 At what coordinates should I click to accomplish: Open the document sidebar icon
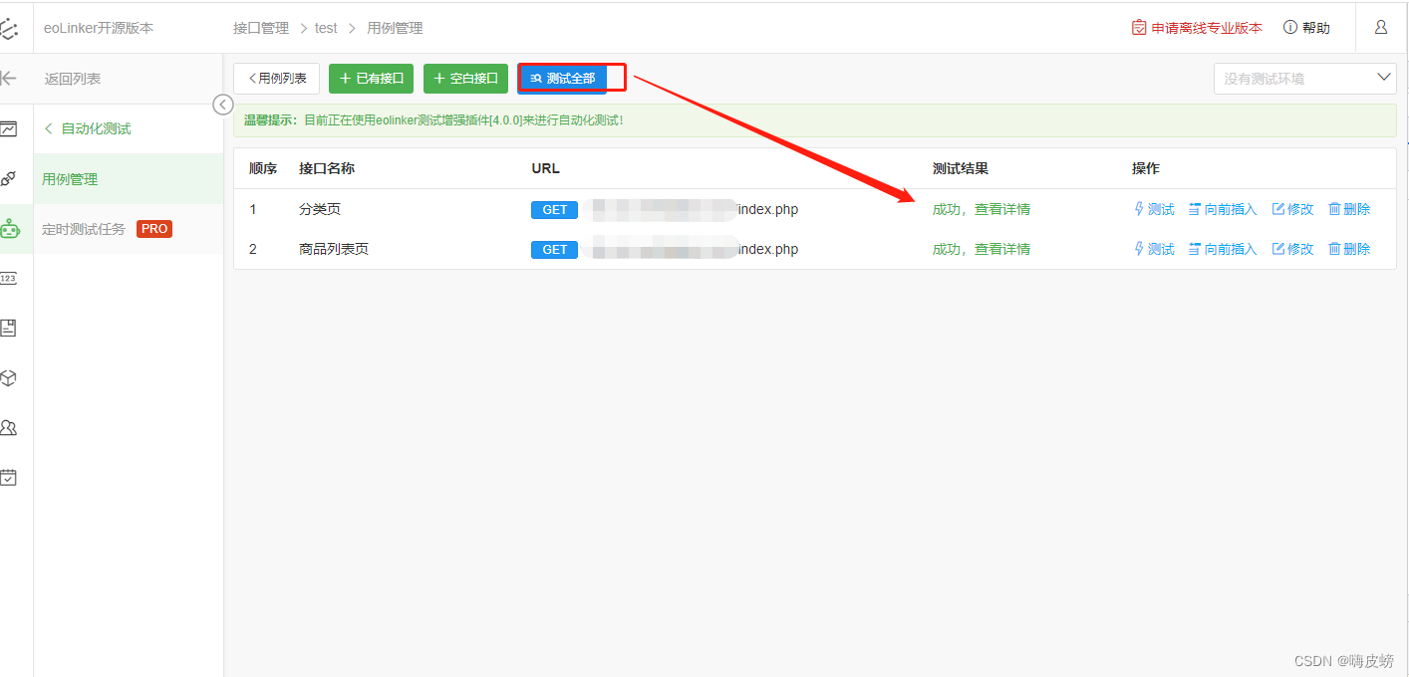click(8, 328)
